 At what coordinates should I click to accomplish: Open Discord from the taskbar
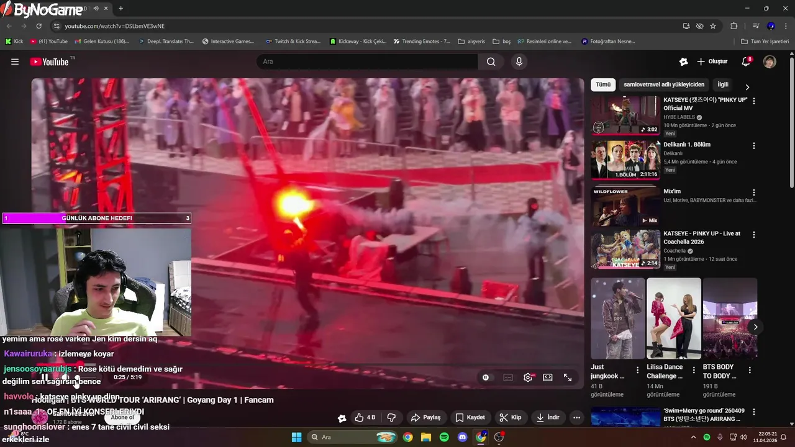[x=462, y=437]
